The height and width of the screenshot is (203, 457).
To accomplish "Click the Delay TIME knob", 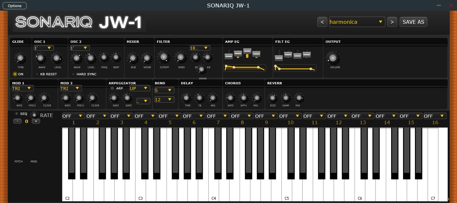I will click(x=186, y=98).
